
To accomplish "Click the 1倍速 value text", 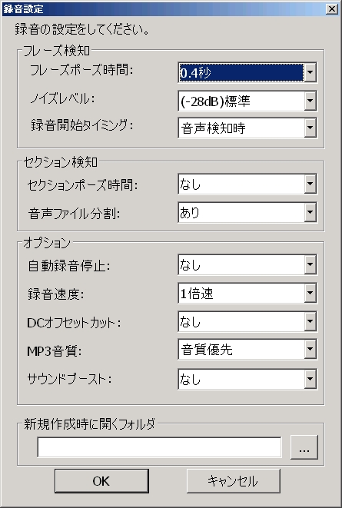I will [197, 294].
